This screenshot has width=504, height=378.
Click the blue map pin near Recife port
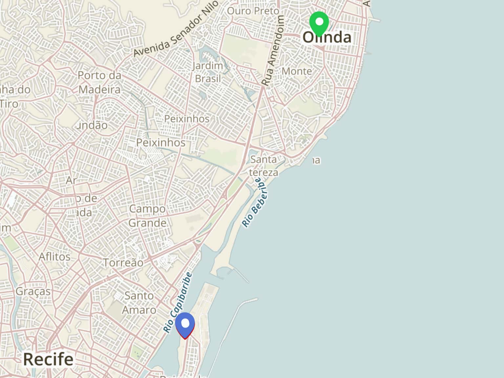point(185,325)
